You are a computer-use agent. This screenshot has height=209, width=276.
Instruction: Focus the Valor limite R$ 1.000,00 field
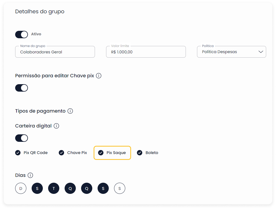146,52
